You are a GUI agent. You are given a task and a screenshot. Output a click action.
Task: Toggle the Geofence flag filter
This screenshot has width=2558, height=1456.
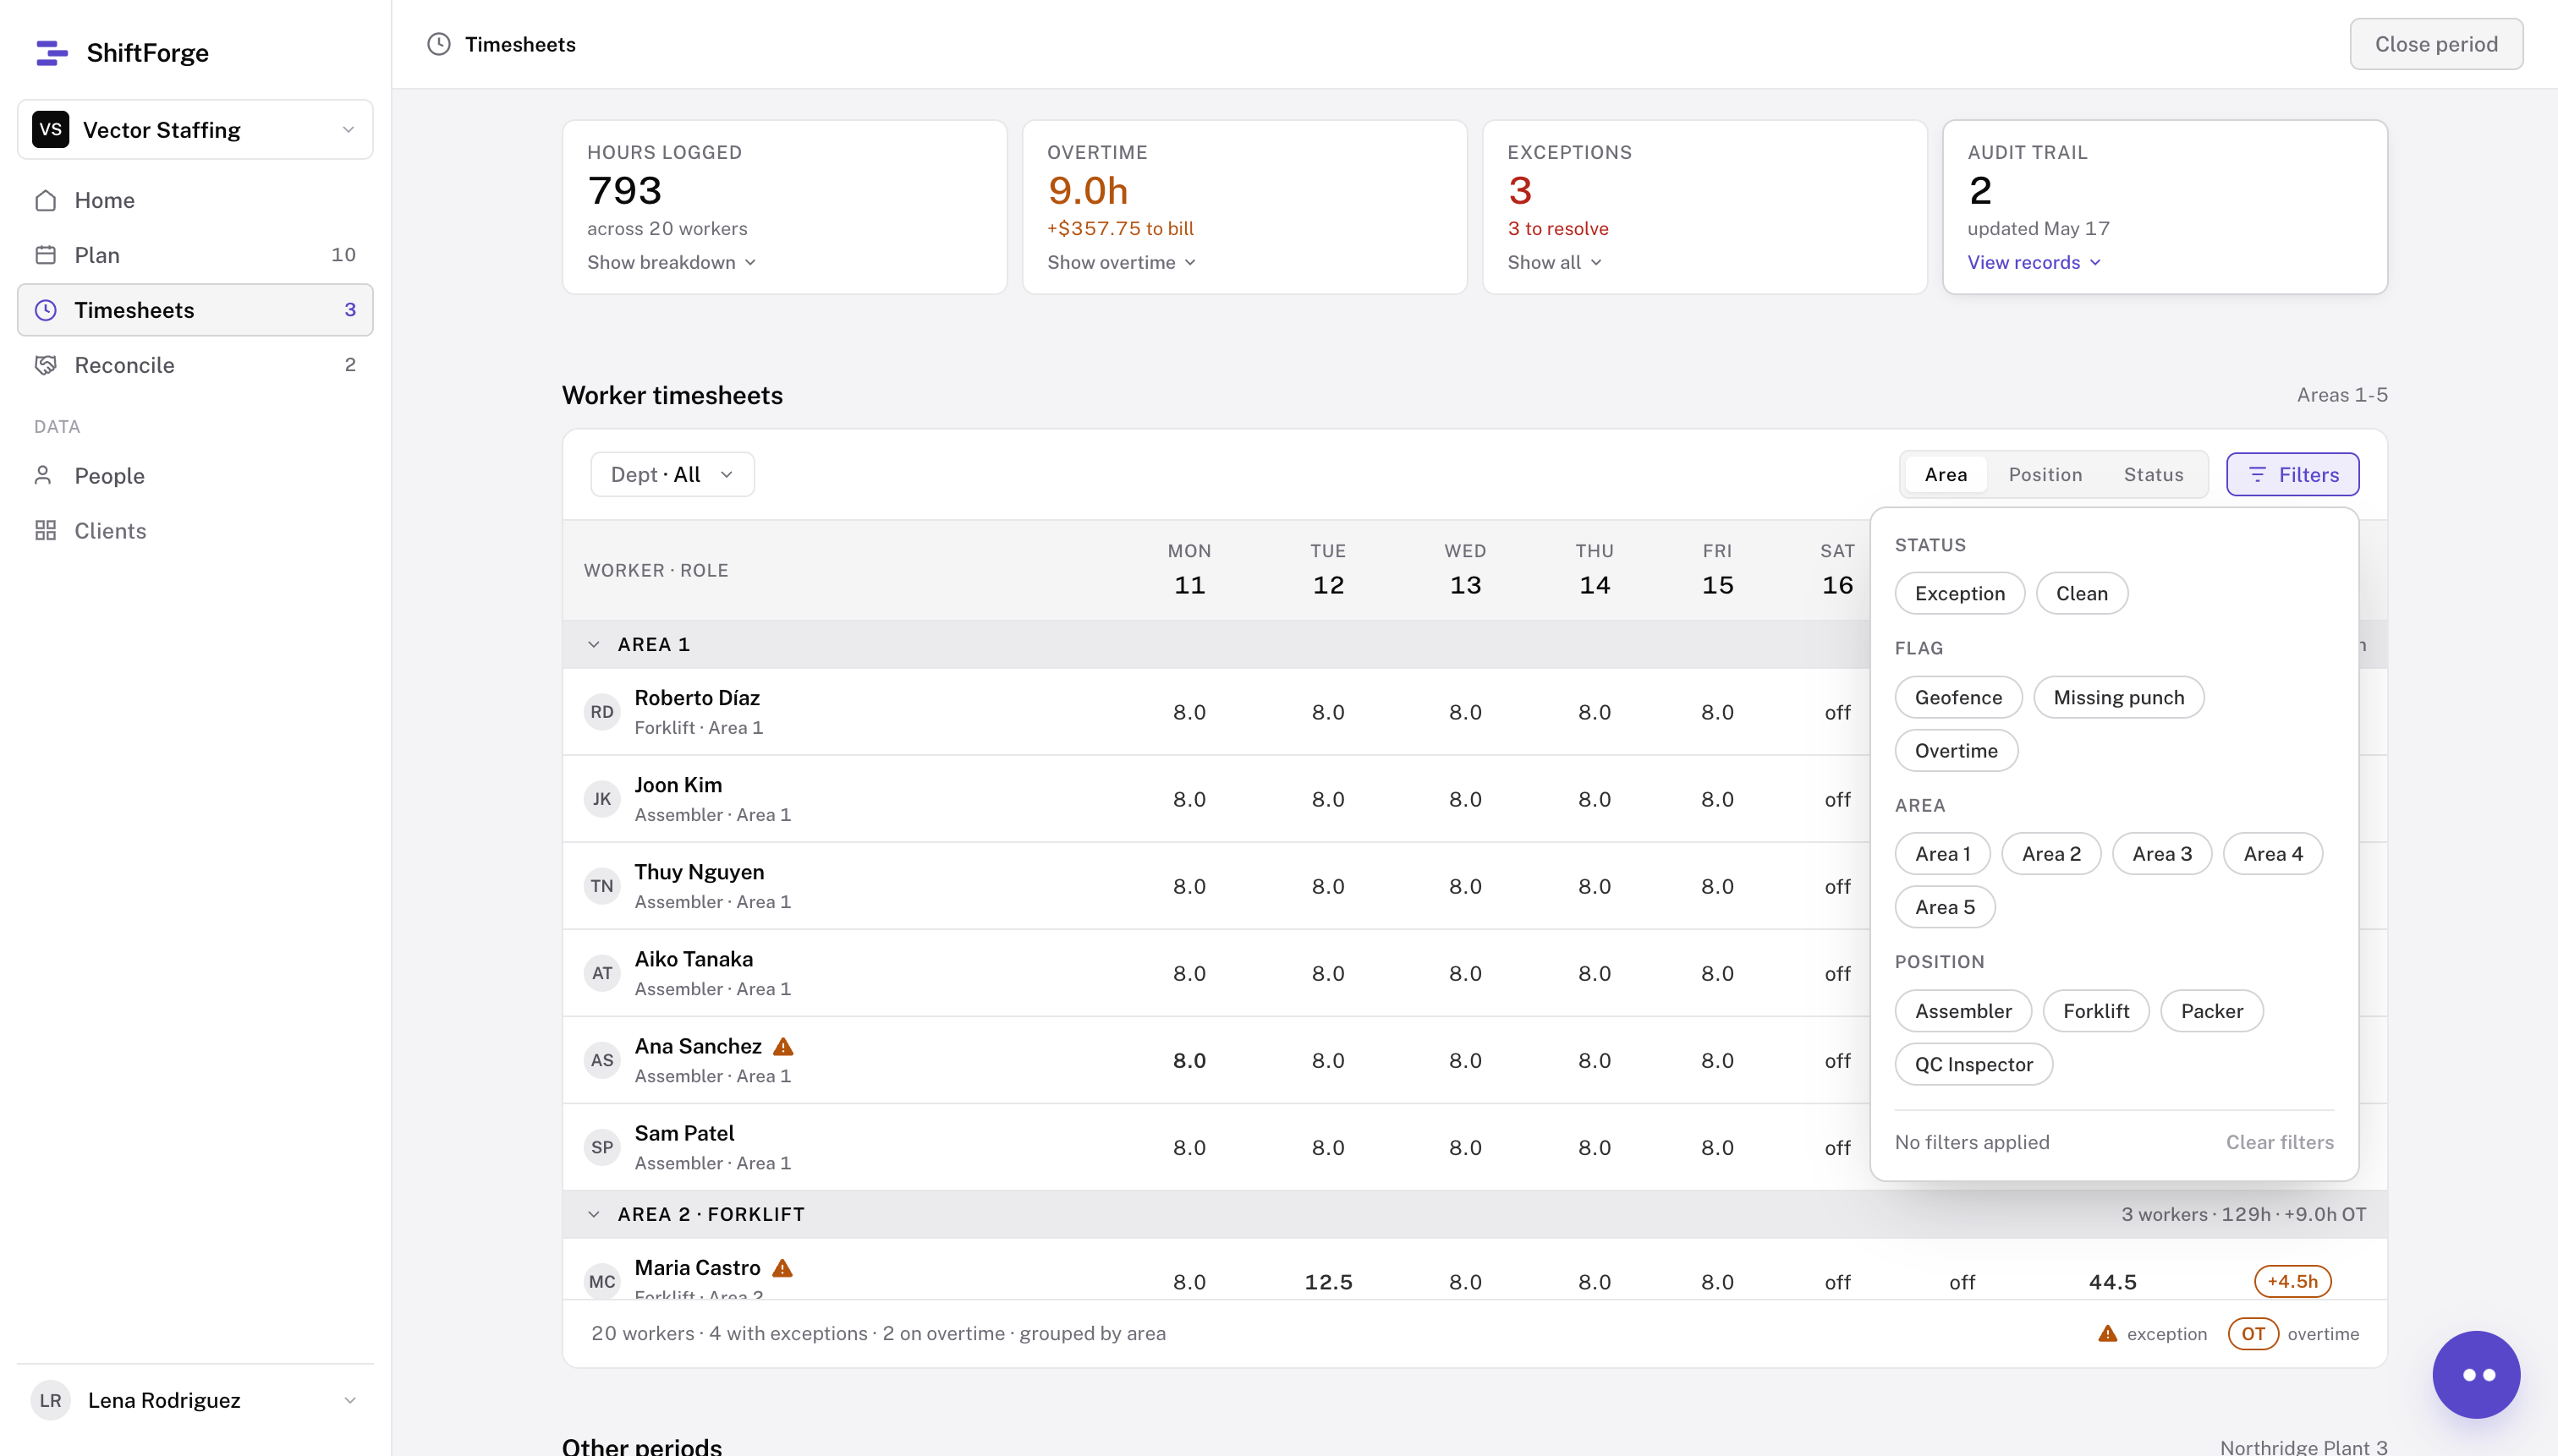pos(1957,697)
